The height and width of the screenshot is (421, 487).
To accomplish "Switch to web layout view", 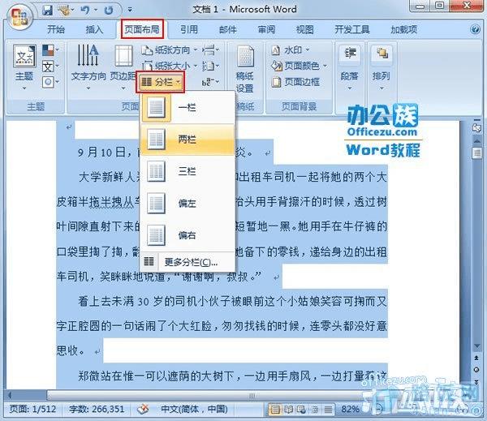I will pyautogui.click(x=301, y=410).
